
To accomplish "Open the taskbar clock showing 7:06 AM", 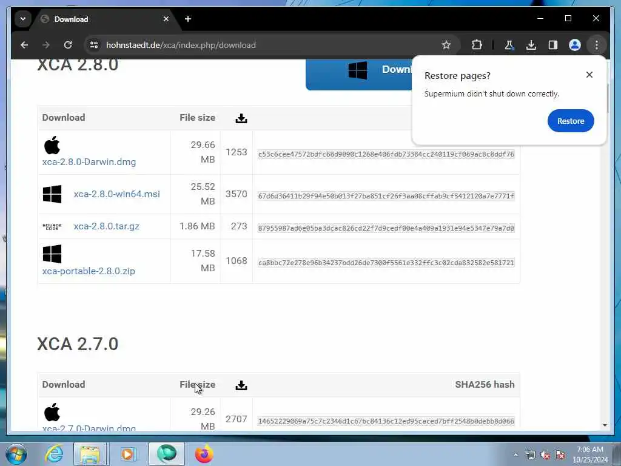I will 590,454.
